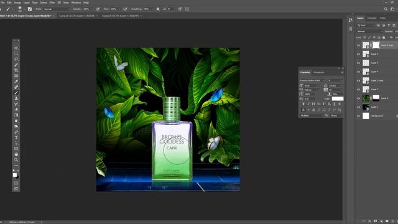Open the brush preset picker arrow

tap(24, 9)
